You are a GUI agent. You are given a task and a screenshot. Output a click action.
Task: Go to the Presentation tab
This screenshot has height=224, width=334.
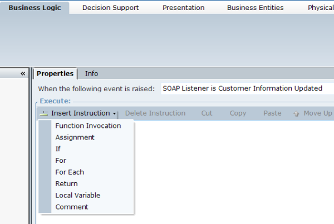click(x=183, y=8)
